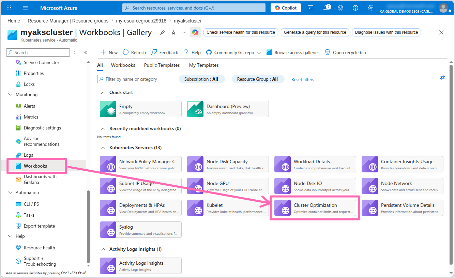455x278 pixels.
Task: Open the Subscription filter pill
Action: pyautogui.click(x=202, y=79)
